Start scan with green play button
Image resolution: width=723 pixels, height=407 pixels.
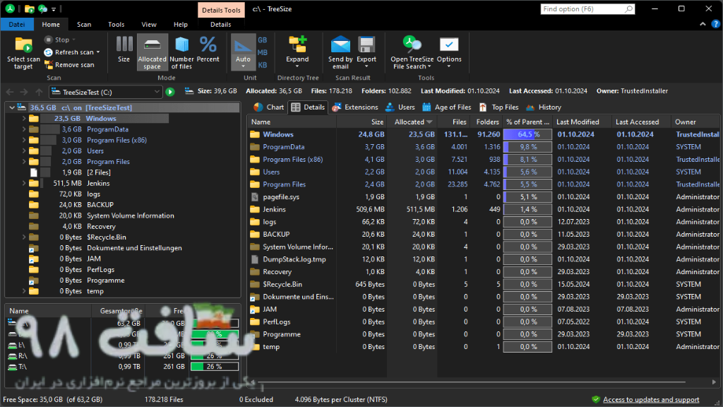pyautogui.click(x=170, y=92)
